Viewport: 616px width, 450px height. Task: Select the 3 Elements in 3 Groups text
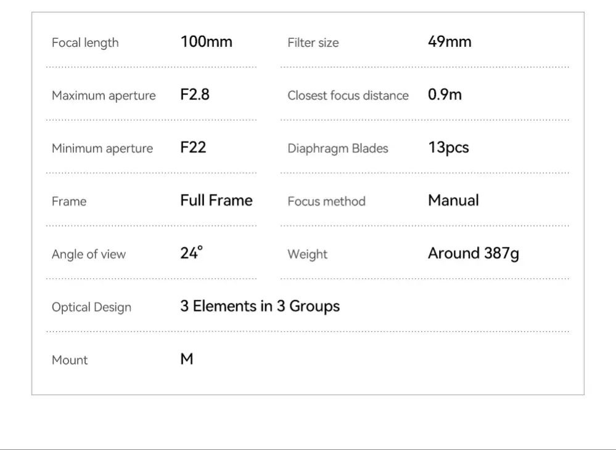click(x=260, y=307)
